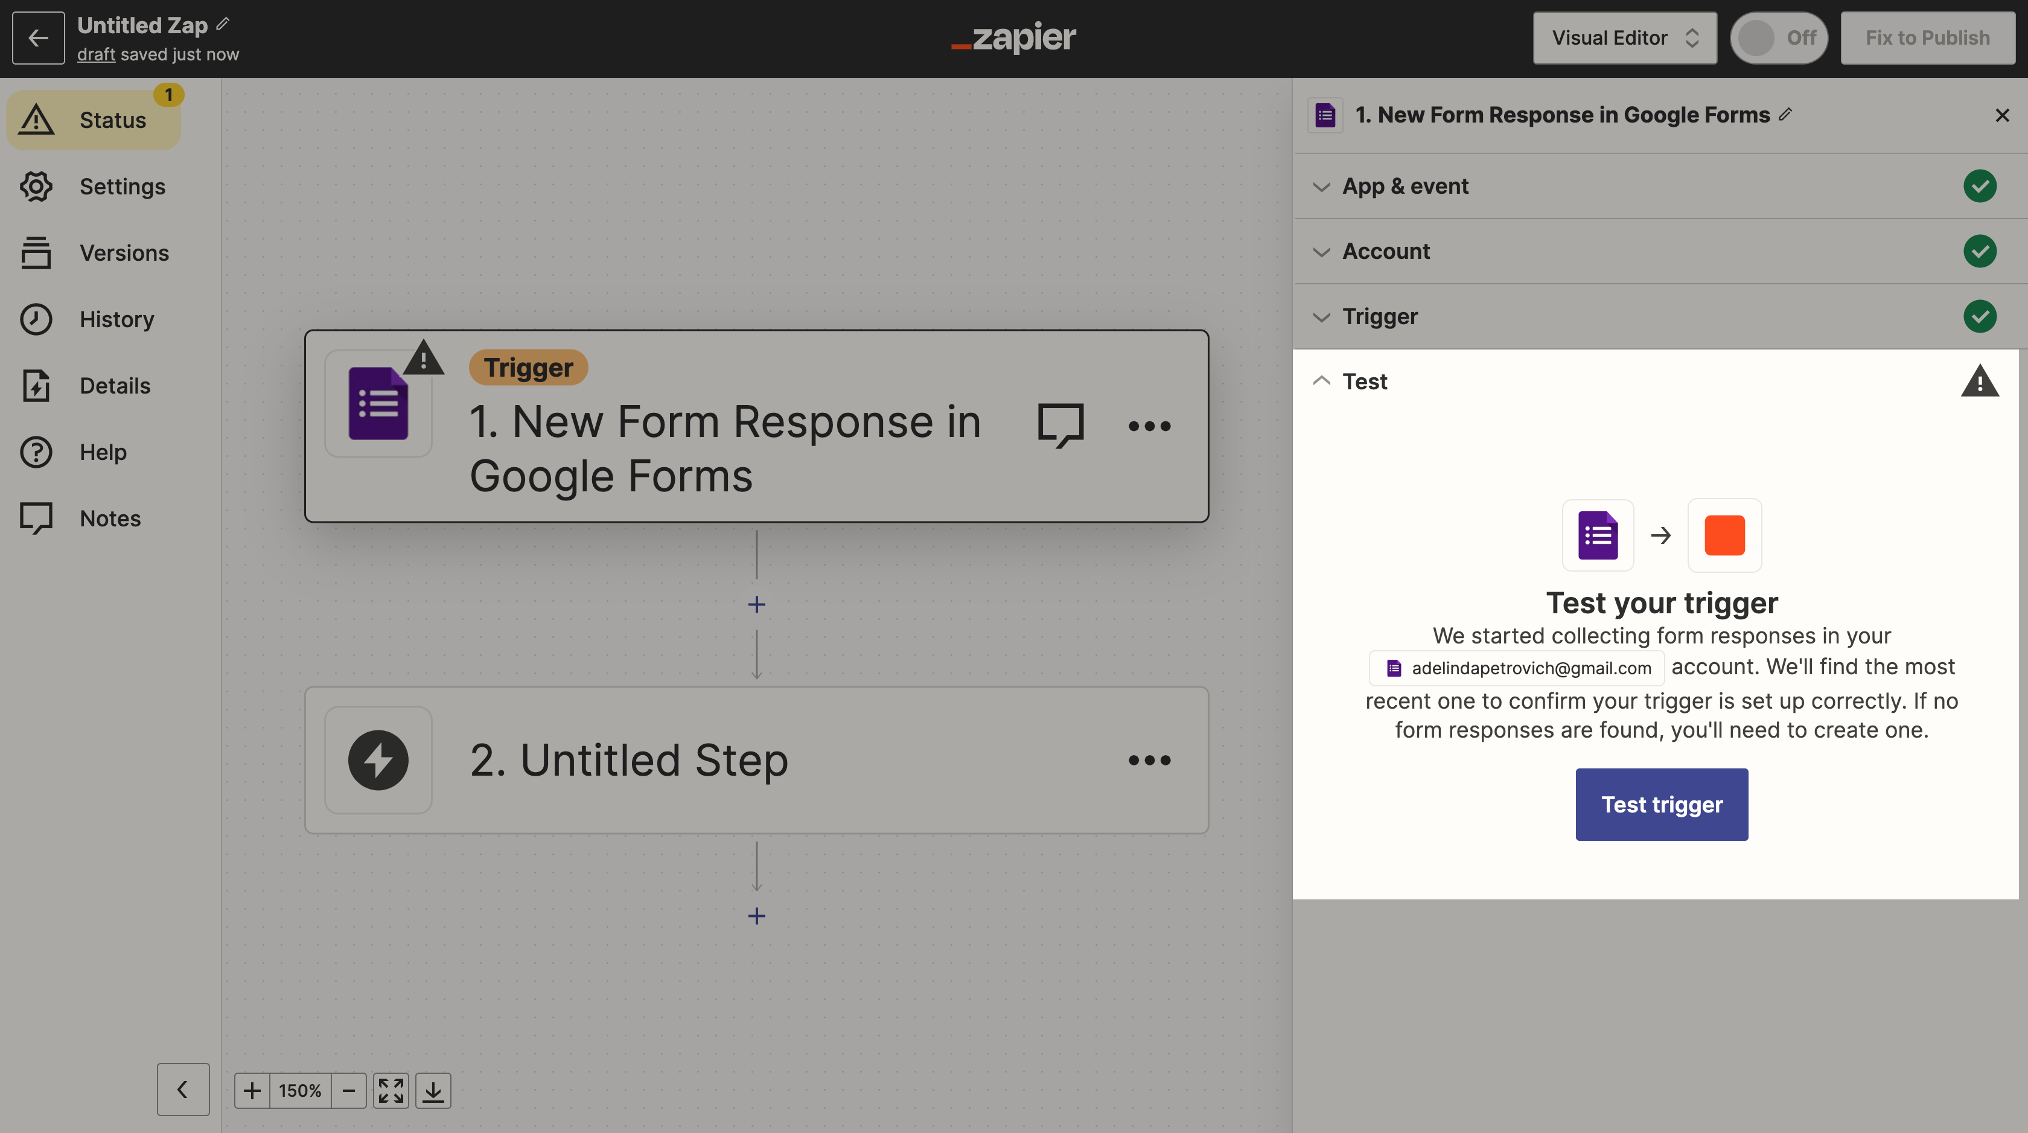Click the '1. New Form Response in Google Forms' panel title

pos(1562,115)
